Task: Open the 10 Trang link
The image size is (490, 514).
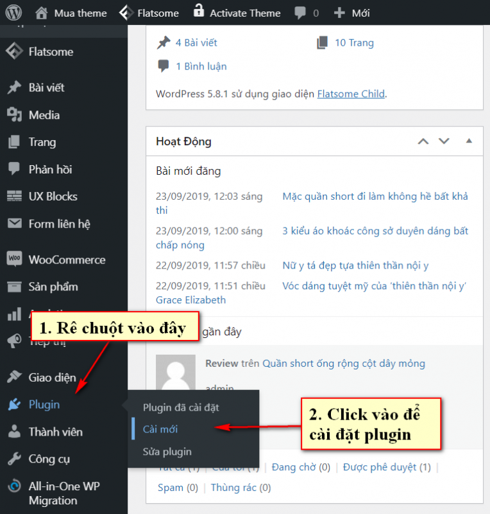Action: (x=354, y=43)
